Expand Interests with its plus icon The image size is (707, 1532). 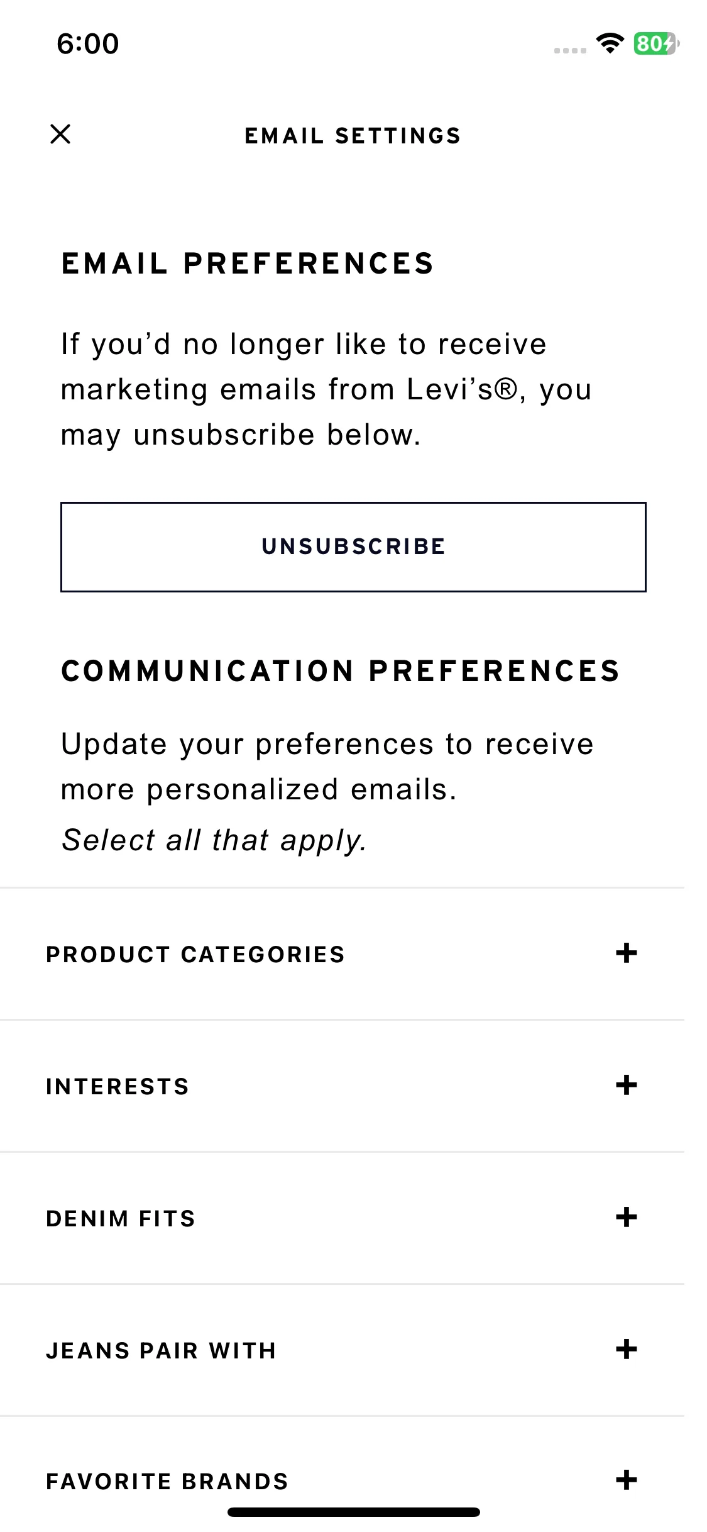[627, 1085]
